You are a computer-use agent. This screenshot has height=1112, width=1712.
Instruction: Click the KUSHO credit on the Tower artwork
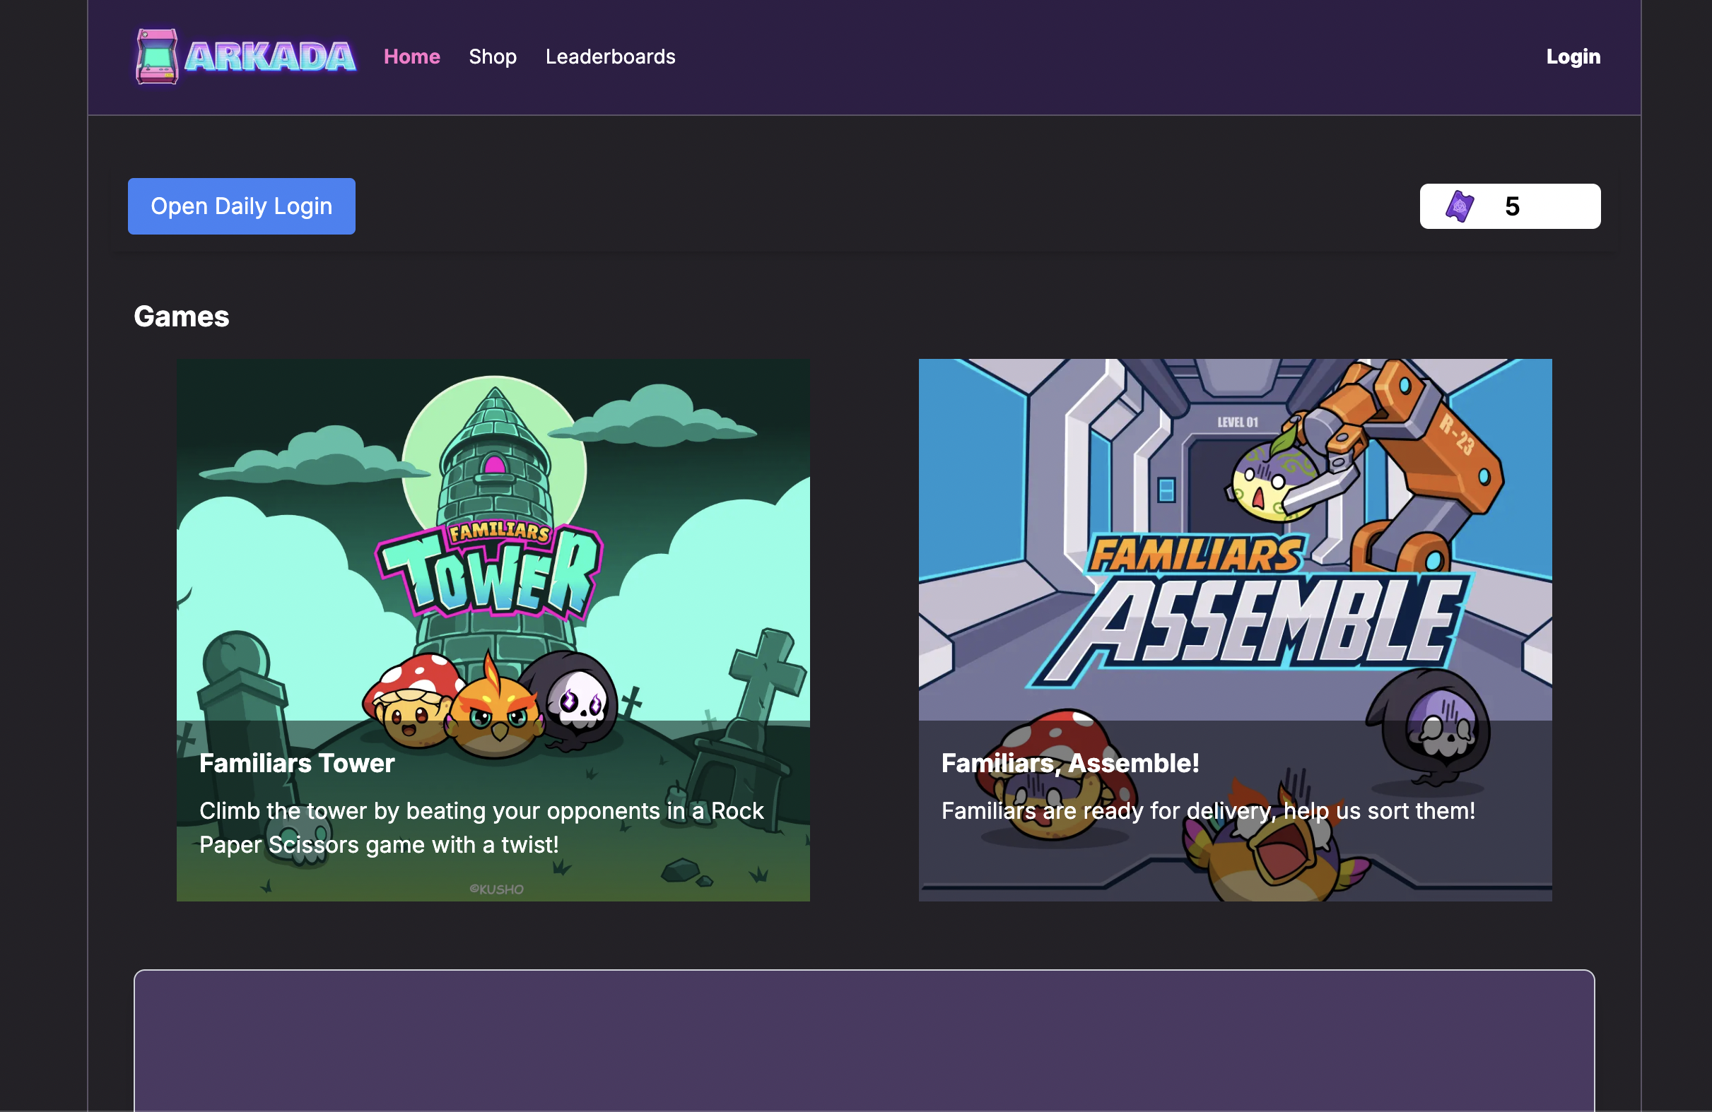(497, 889)
